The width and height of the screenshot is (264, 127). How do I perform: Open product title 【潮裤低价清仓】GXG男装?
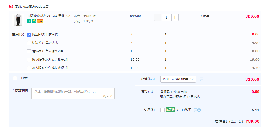click(50, 16)
